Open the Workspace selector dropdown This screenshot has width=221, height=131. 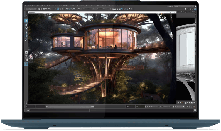coord(183,6)
